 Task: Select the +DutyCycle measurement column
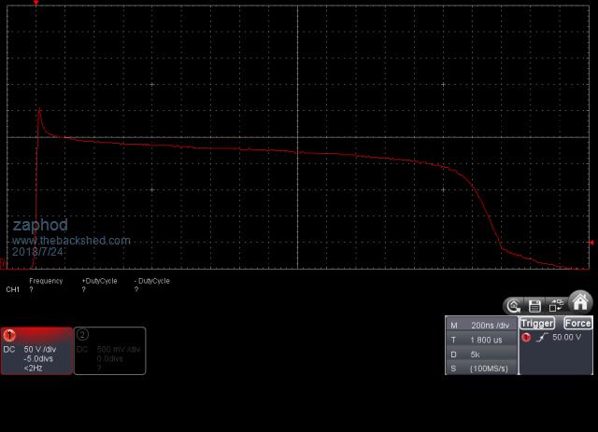[x=99, y=281]
